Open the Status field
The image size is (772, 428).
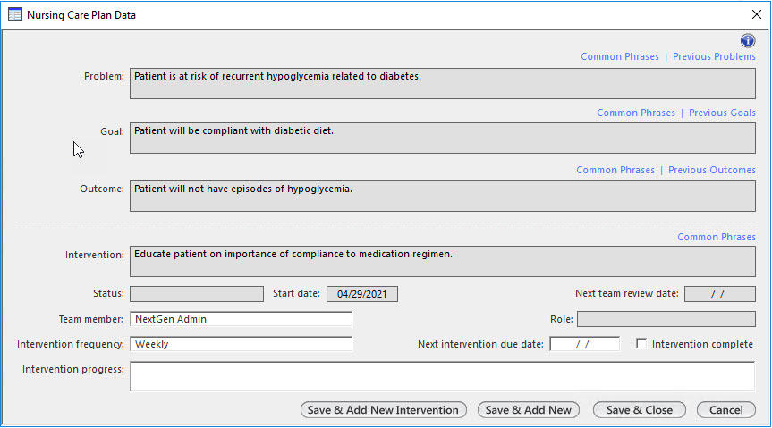[197, 294]
